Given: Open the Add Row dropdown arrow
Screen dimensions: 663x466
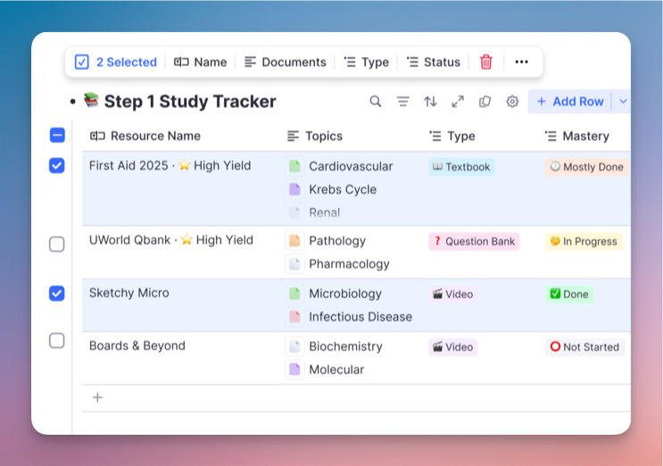Looking at the screenshot, I should click(x=623, y=102).
